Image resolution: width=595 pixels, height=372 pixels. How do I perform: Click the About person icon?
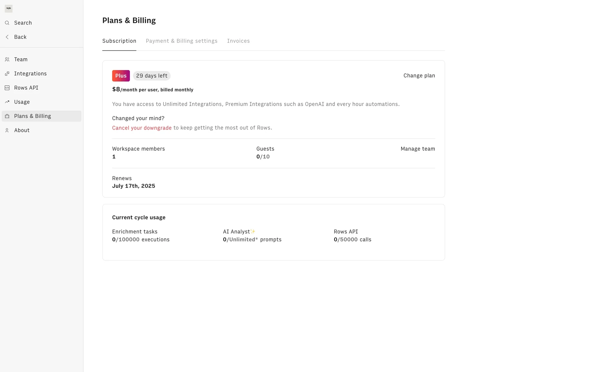(7, 131)
